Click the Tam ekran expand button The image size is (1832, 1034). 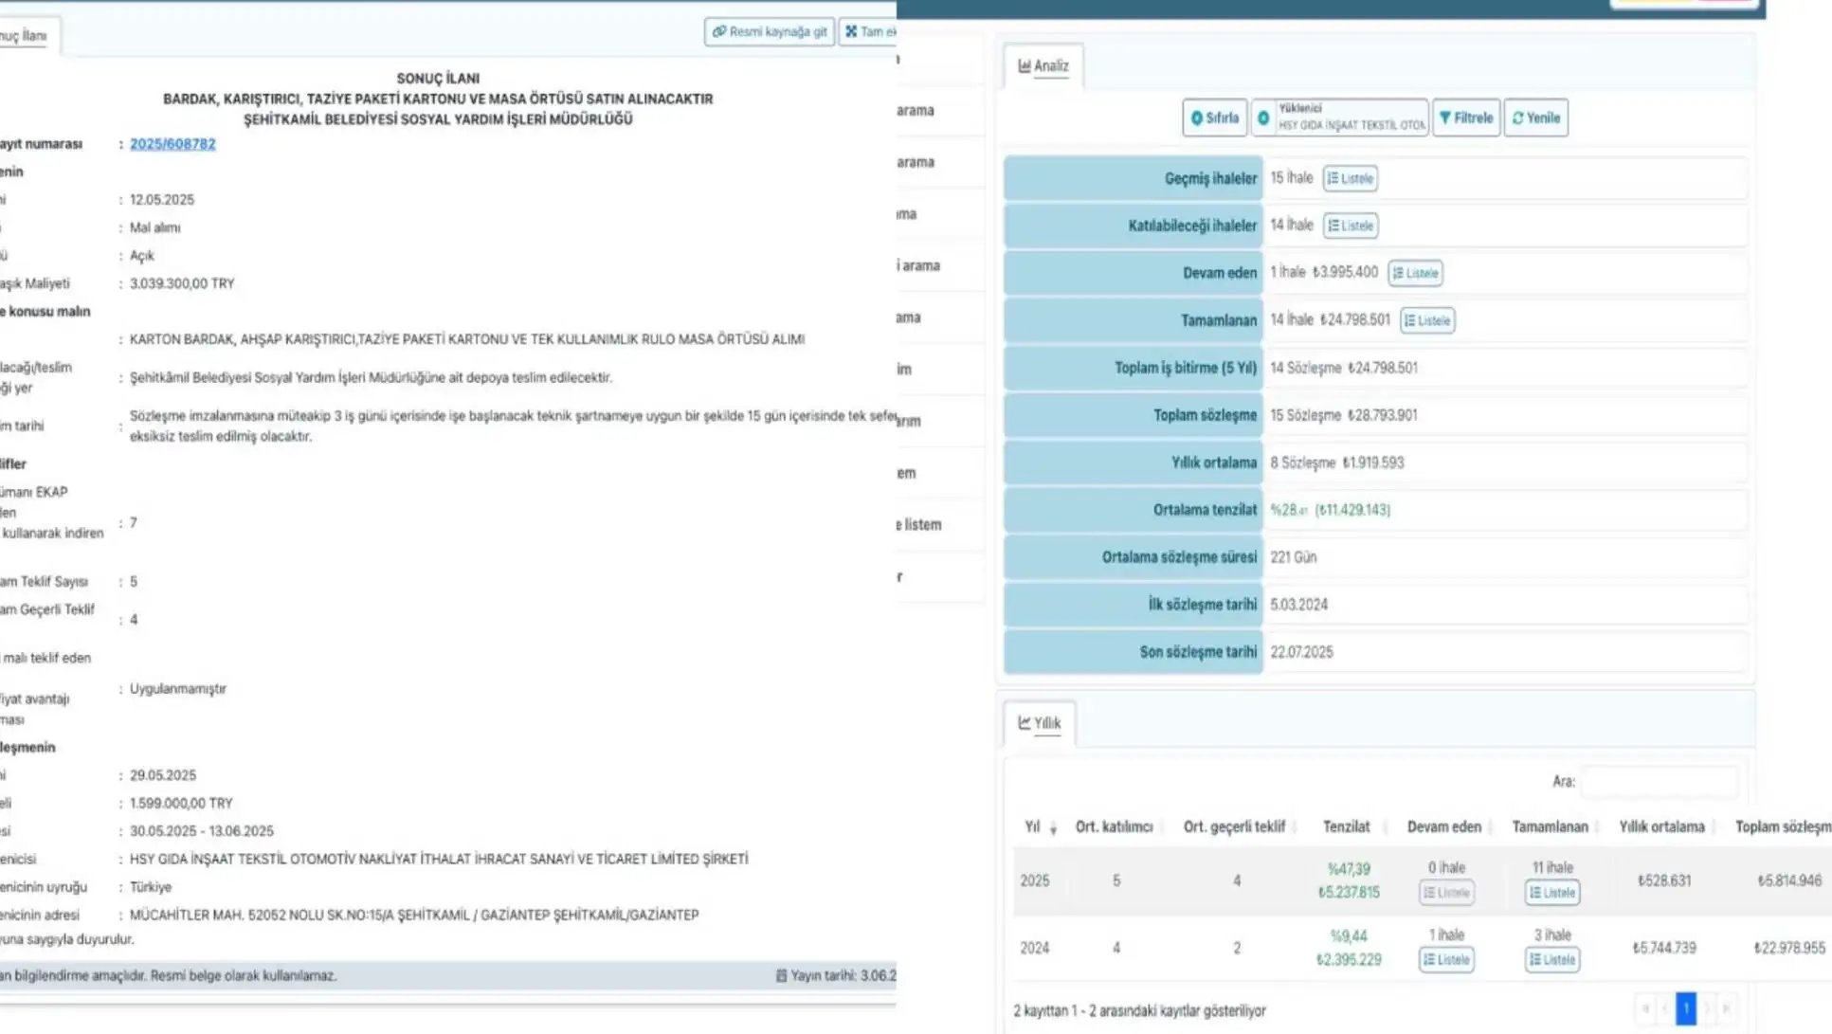pyautogui.click(x=868, y=31)
